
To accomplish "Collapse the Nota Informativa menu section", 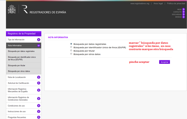I will pos(39,46).
